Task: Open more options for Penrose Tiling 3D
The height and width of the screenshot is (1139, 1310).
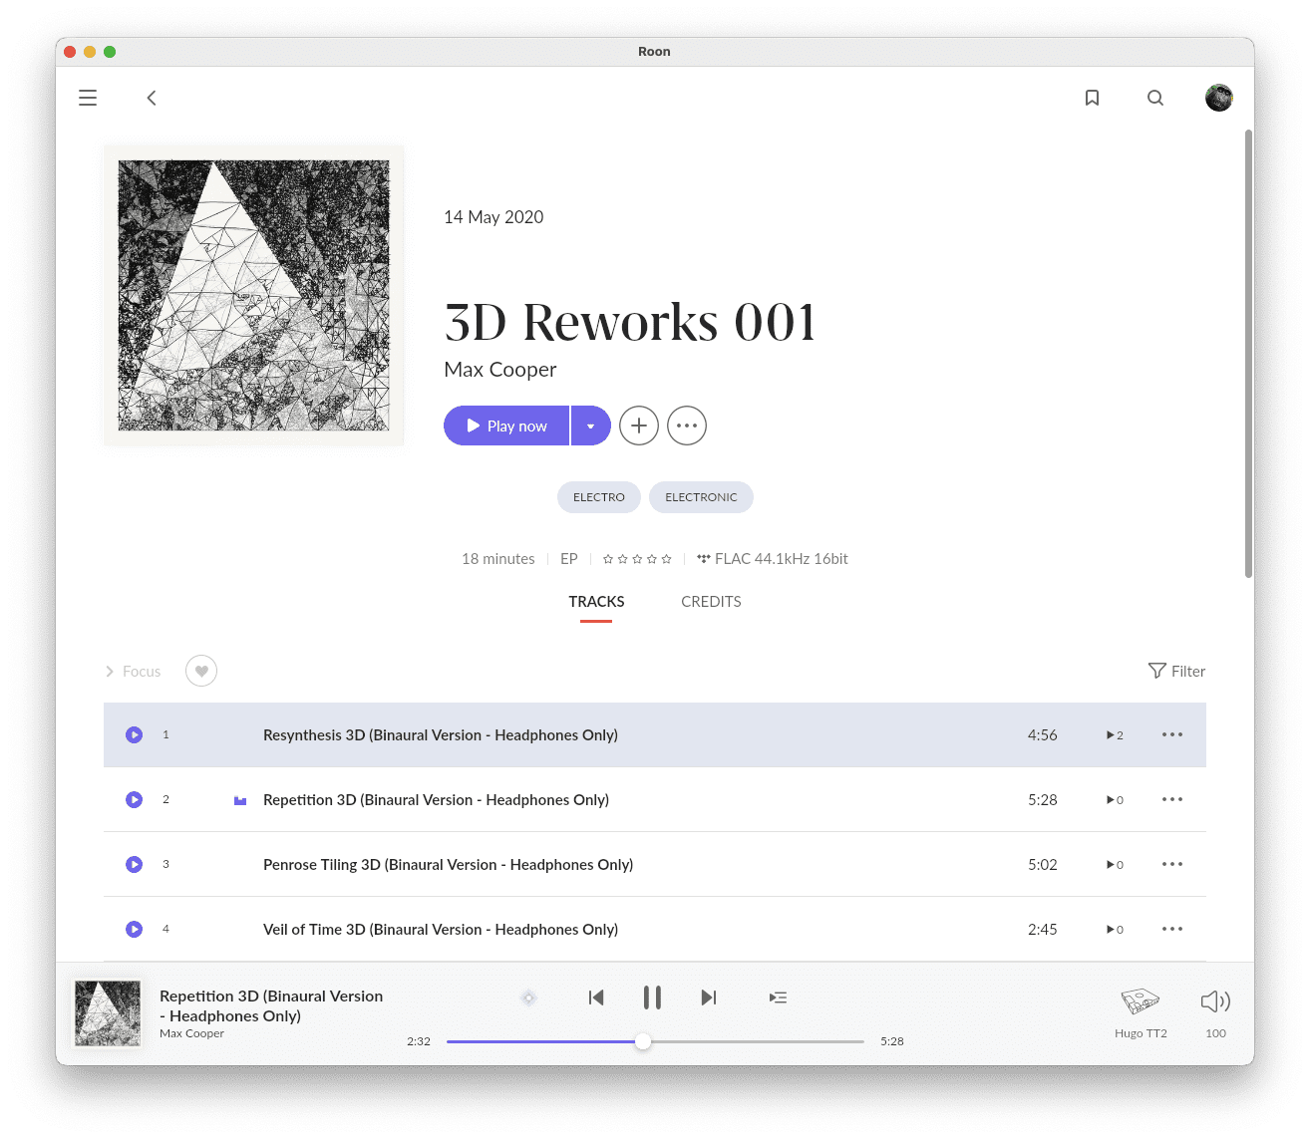Action: tap(1172, 865)
